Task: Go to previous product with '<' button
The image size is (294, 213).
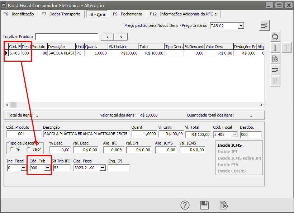Action: [x=107, y=37]
